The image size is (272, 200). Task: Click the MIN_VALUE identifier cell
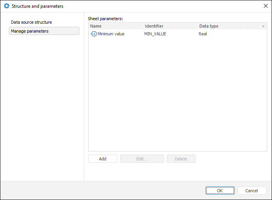pos(155,34)
